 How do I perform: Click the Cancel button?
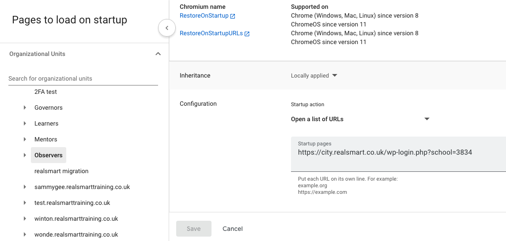(233, 229)
